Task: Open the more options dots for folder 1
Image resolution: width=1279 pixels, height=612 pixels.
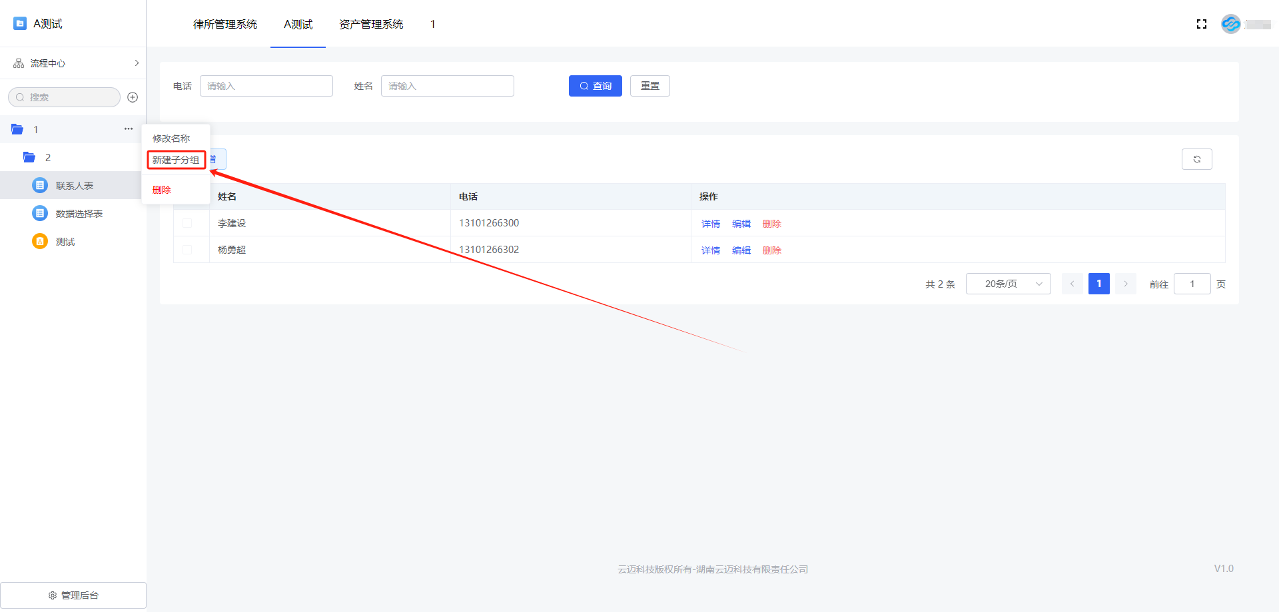Action: click(129, 129)
